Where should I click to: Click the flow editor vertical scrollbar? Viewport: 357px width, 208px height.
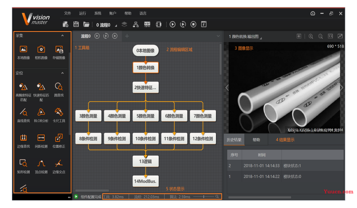tap(220, 60)
